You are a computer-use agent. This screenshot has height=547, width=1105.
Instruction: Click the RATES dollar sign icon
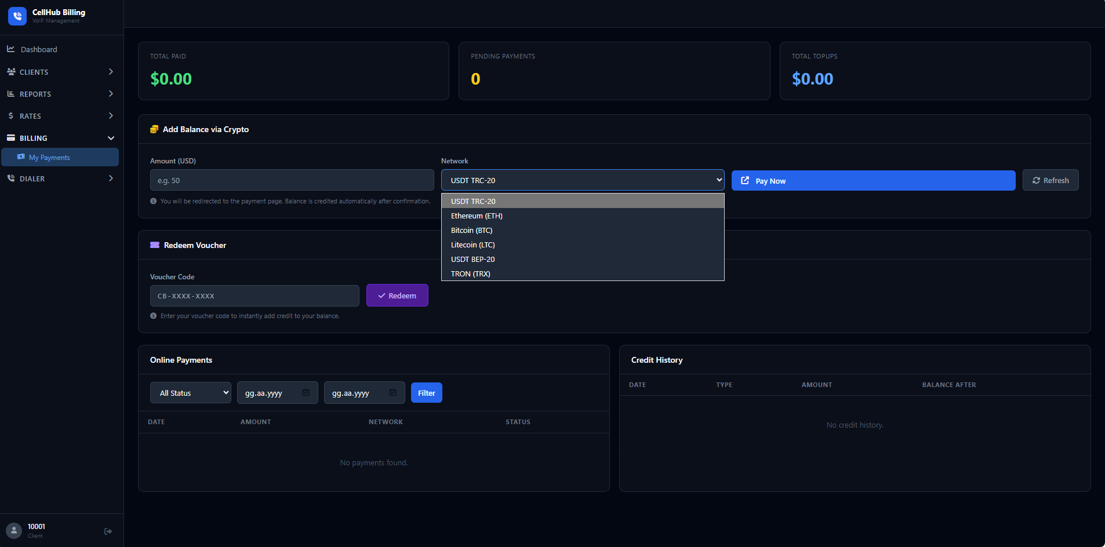(11, 116)
